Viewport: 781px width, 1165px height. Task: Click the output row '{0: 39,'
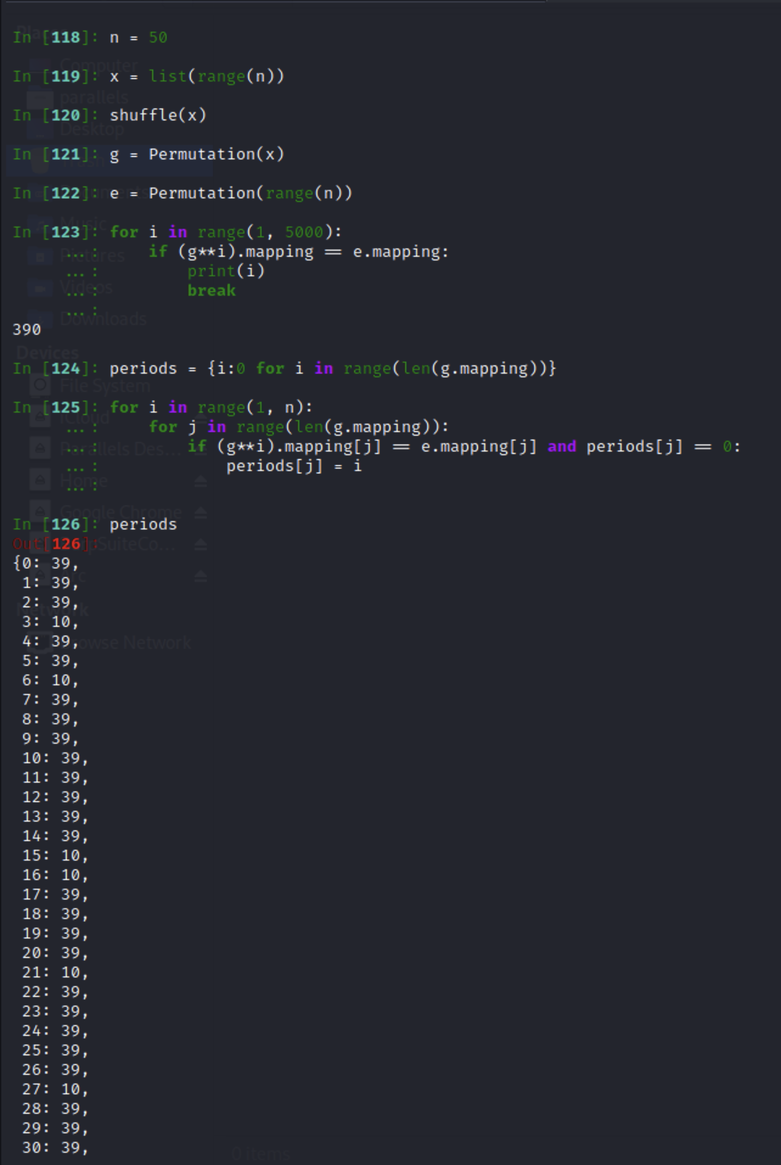point(46,564)
